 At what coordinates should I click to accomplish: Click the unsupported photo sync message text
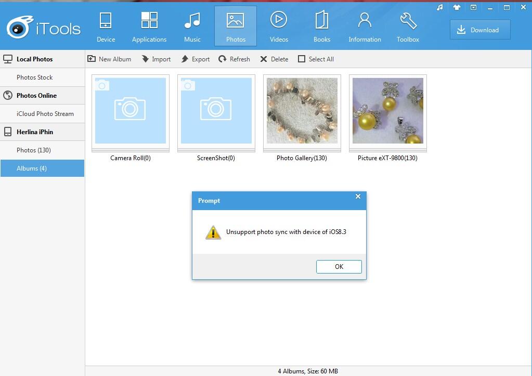[286, 232]
